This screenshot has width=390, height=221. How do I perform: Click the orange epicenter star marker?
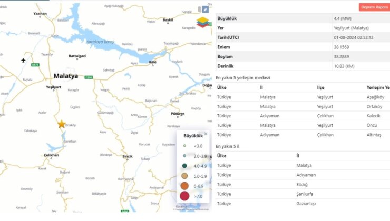click(61, 124)
